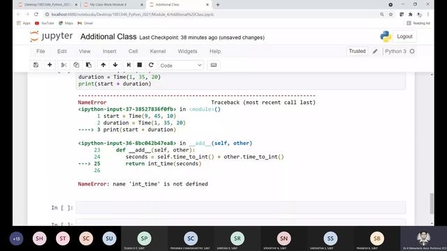The image size is (447, 251).
Task: Open the Gmail bookmark
Action: point(85,23)
